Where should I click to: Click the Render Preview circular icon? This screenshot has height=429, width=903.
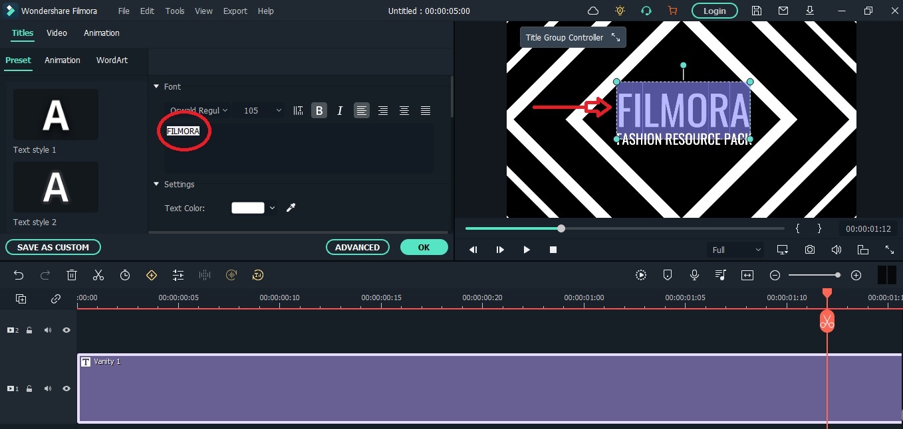641,275
